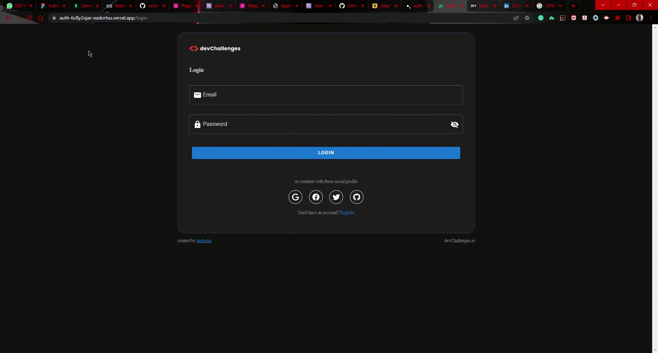The image size is (658, 353).
Task: Open Chrome three-dot menu
Action: [x=650, y=18]
